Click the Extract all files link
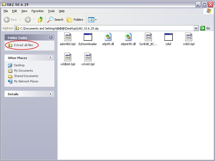 click(23, 45)
